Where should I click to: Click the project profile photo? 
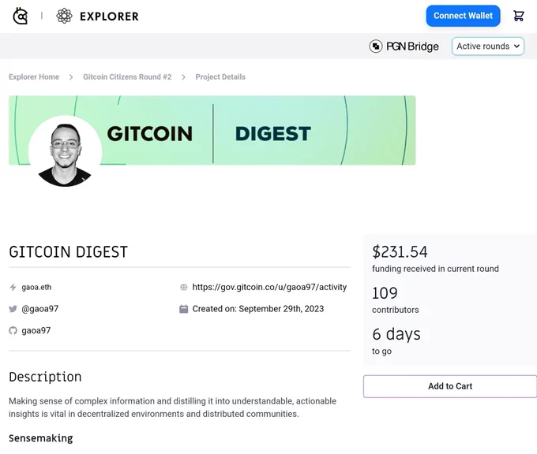click(x=65, y=152)
